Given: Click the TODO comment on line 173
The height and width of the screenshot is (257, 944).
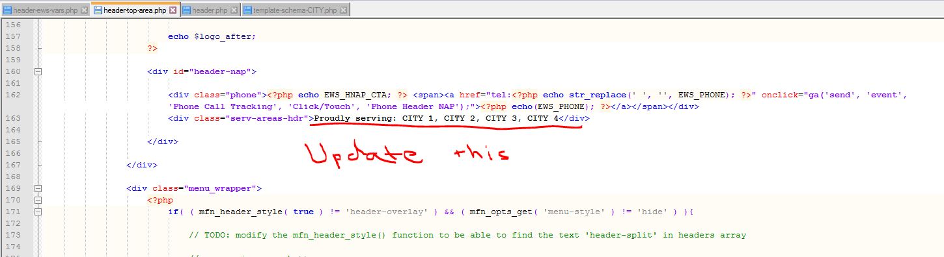Looking at the screenshot, I should click(467, 235).
